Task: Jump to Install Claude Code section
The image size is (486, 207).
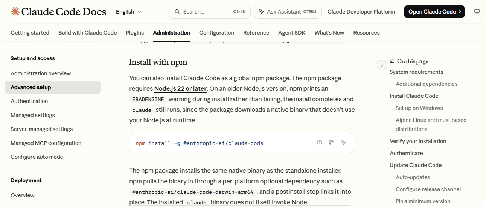Action: pyautogui.click(x=414, y=96)
